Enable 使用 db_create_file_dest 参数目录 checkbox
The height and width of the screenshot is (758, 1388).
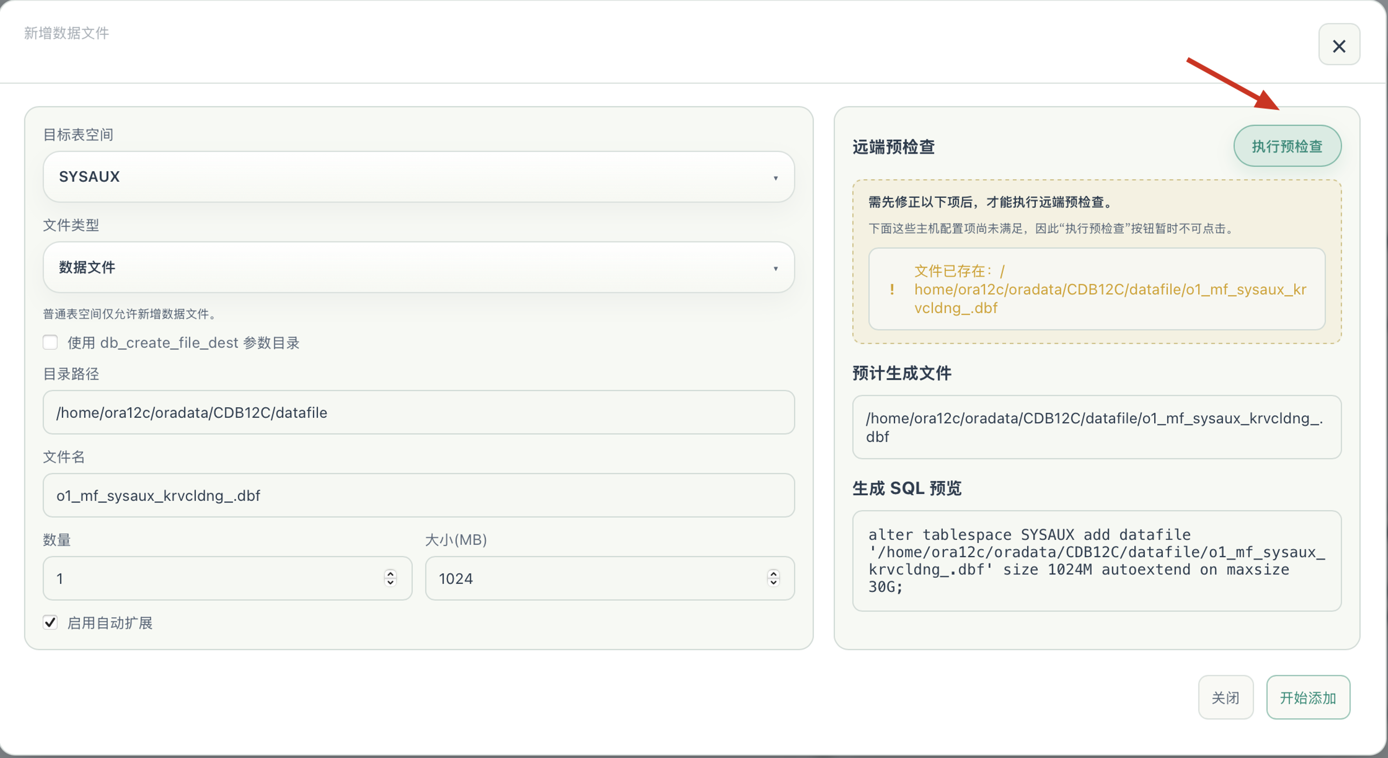point(50,342)
